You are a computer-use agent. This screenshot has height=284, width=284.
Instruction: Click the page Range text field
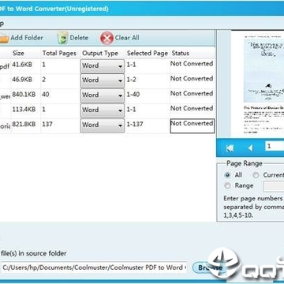274,186
